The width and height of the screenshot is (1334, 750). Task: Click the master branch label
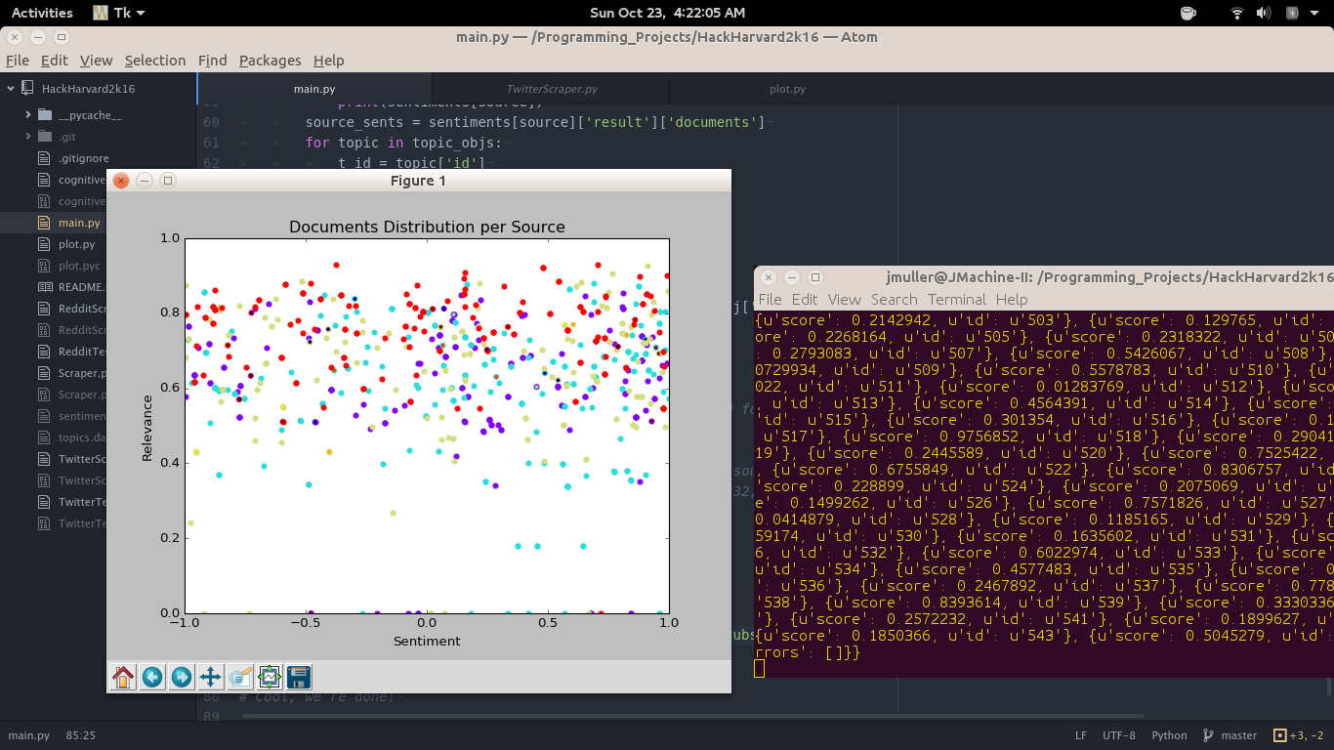tap(1239, 735)
